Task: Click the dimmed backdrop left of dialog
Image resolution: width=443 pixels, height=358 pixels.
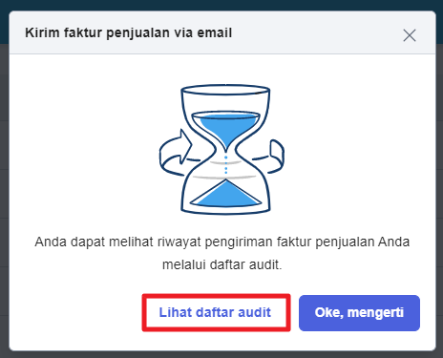Action: click(4, 191)
